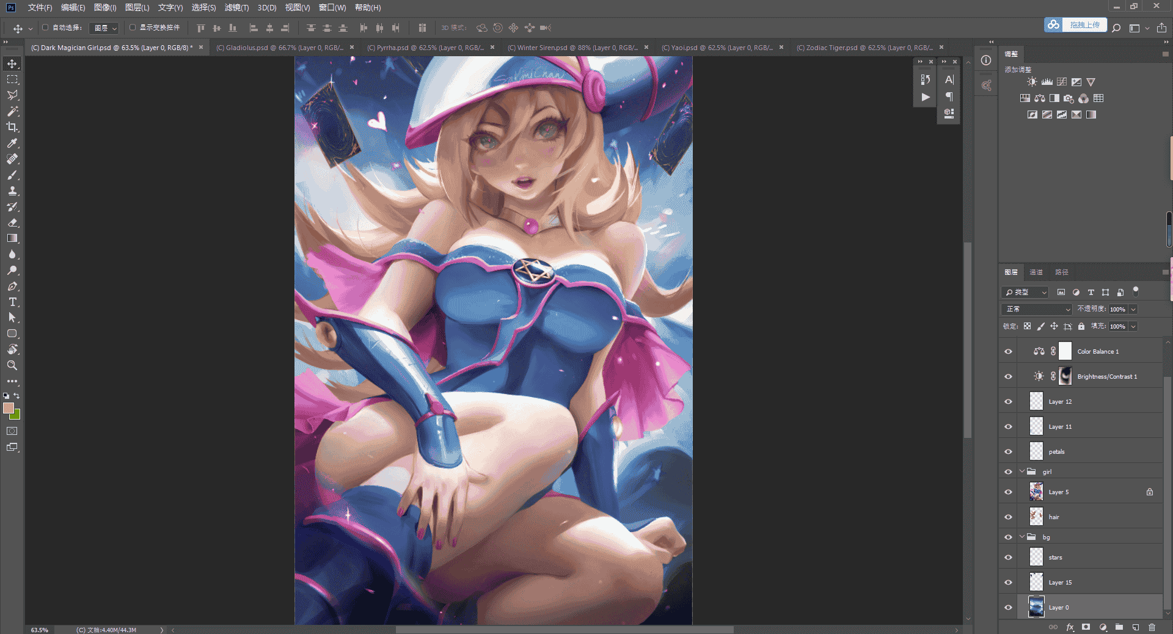Create a new group via folder icon
This screenshot has height=634, width=1173.
1119,627
